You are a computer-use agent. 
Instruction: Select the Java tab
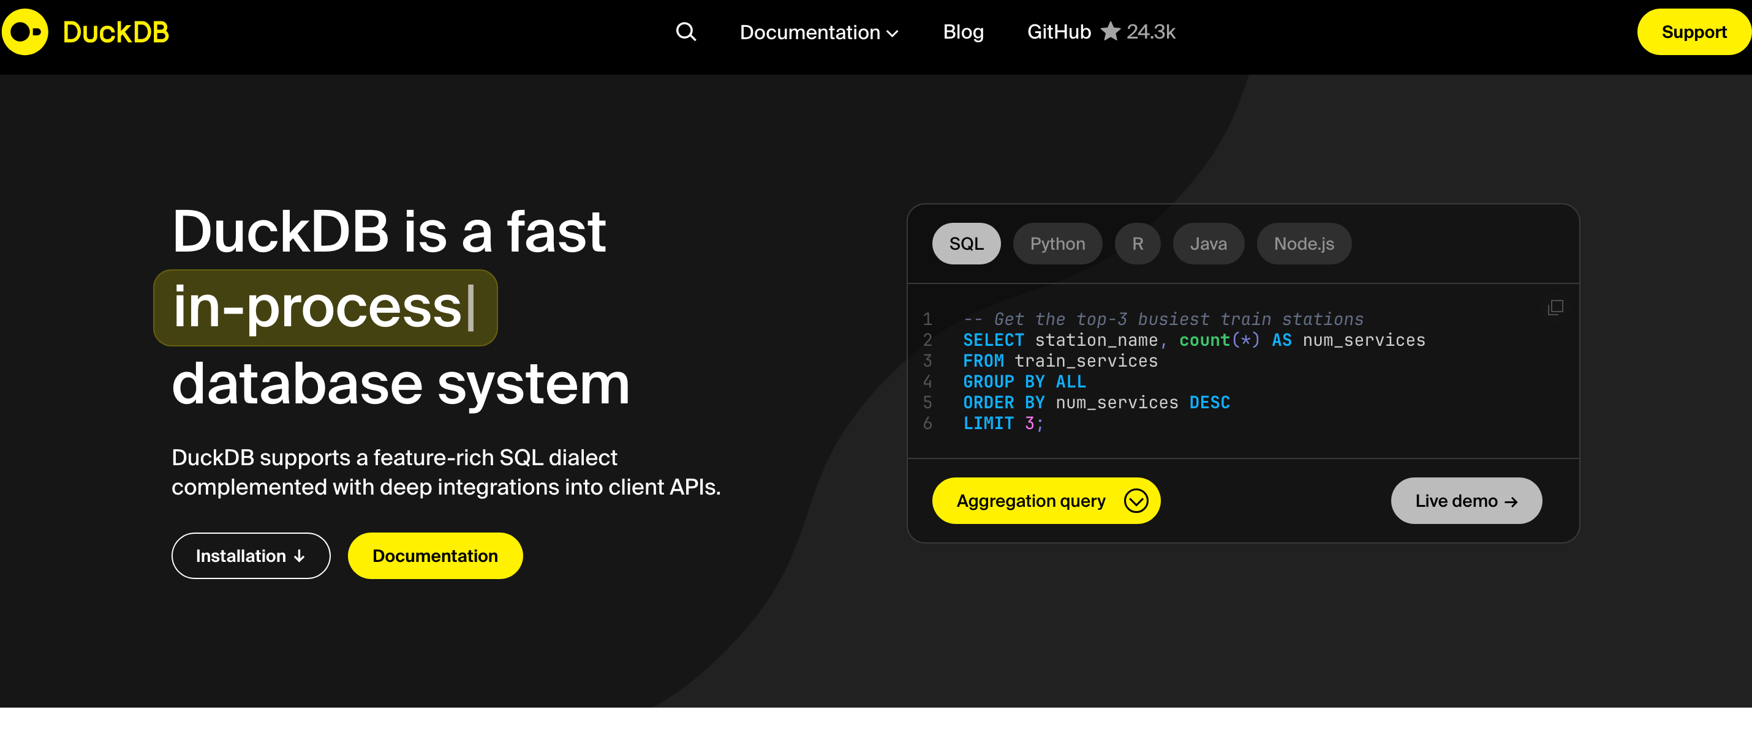coord(1209,244)
